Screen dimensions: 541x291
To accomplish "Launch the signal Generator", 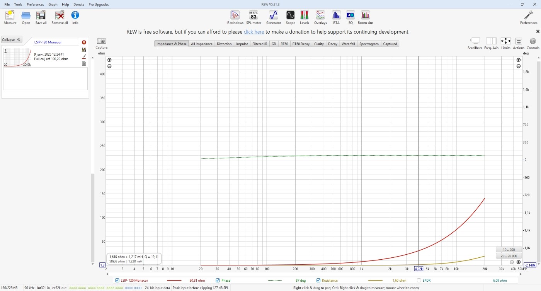I will (x=274, y=18).
